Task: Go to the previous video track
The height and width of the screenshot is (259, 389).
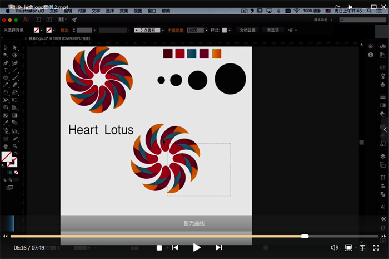Action: (175, 247)
